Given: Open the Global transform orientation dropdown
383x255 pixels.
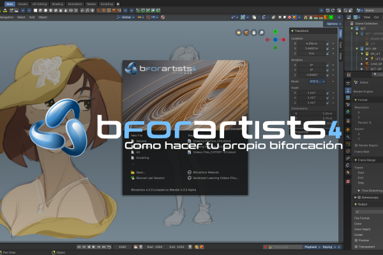Looking at the screenshot, I should 126,17.
